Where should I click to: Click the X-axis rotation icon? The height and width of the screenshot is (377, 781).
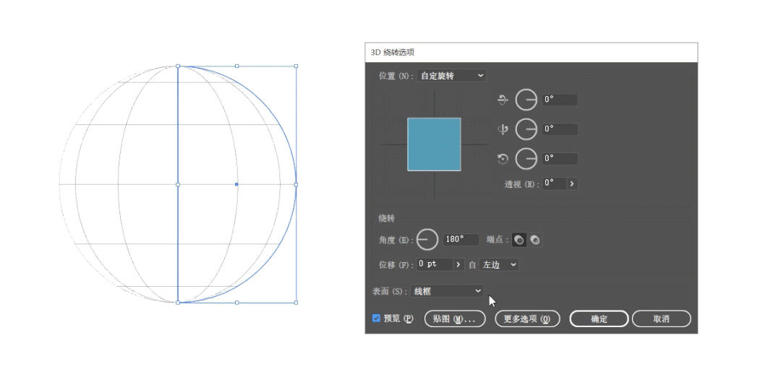[x=503, y=100]
